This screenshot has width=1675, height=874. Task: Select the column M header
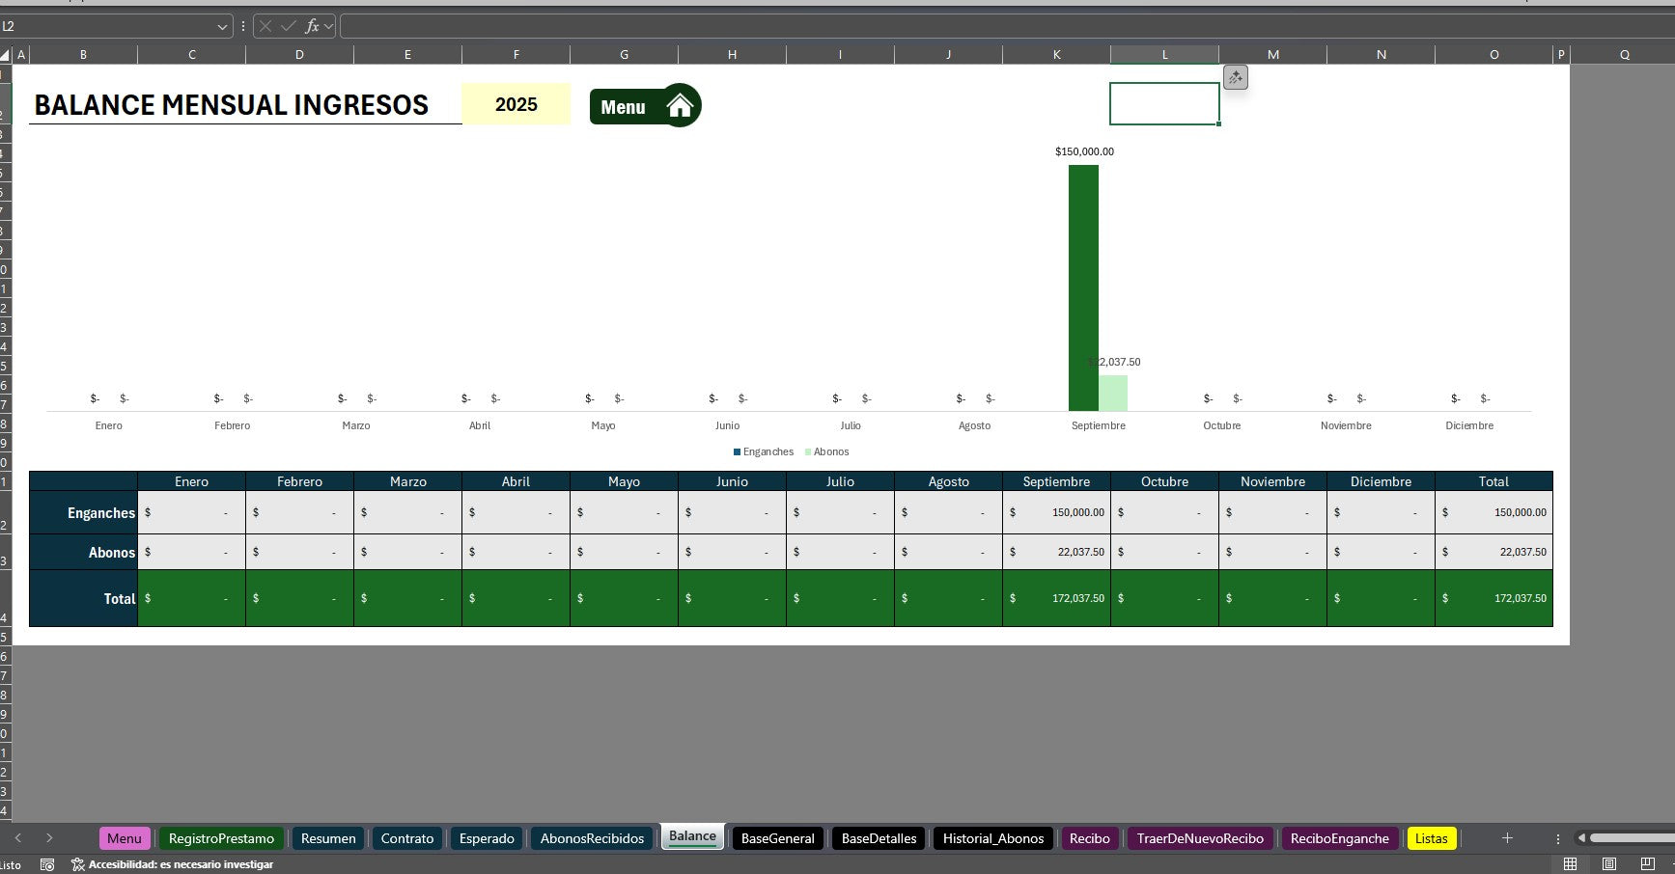(x=1272, y=55)
